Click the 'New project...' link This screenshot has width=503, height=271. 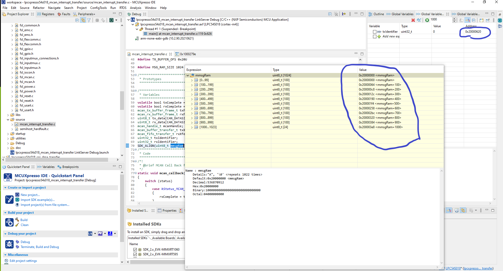tap(30, 195)
